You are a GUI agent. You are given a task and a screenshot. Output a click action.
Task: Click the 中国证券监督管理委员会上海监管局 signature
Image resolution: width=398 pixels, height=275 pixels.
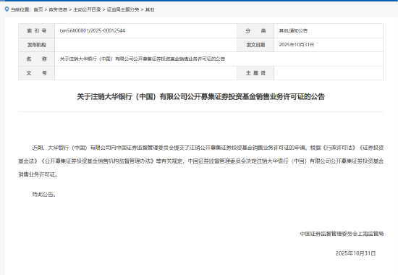coord(342,234)
